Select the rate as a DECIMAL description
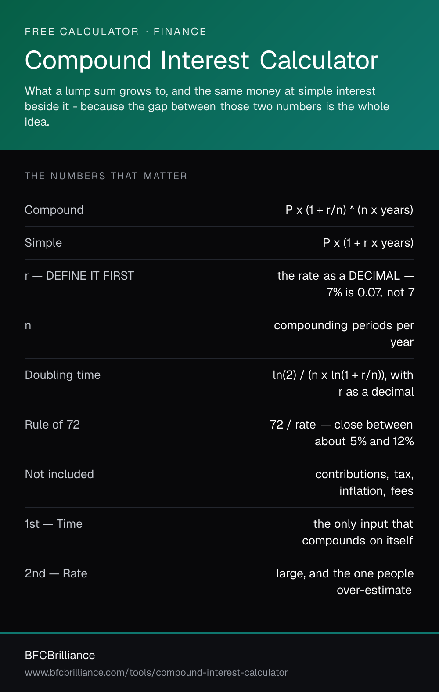 (346, 284)
